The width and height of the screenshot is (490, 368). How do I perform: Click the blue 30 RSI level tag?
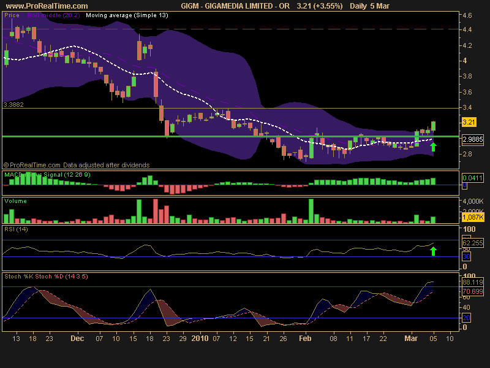tap(466, 256)
